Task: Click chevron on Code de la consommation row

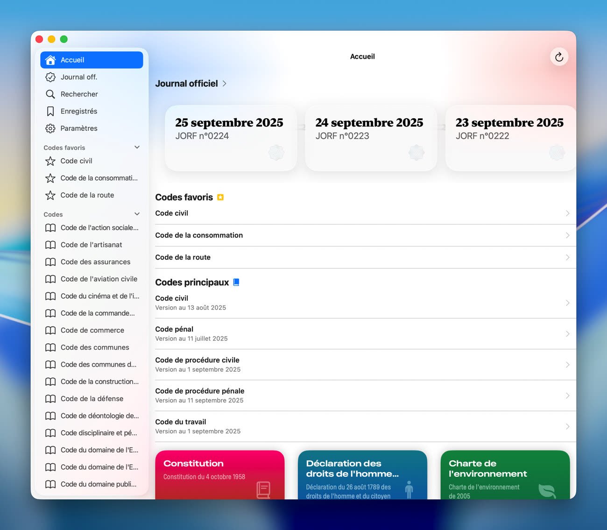Action: tap(567, 235)
